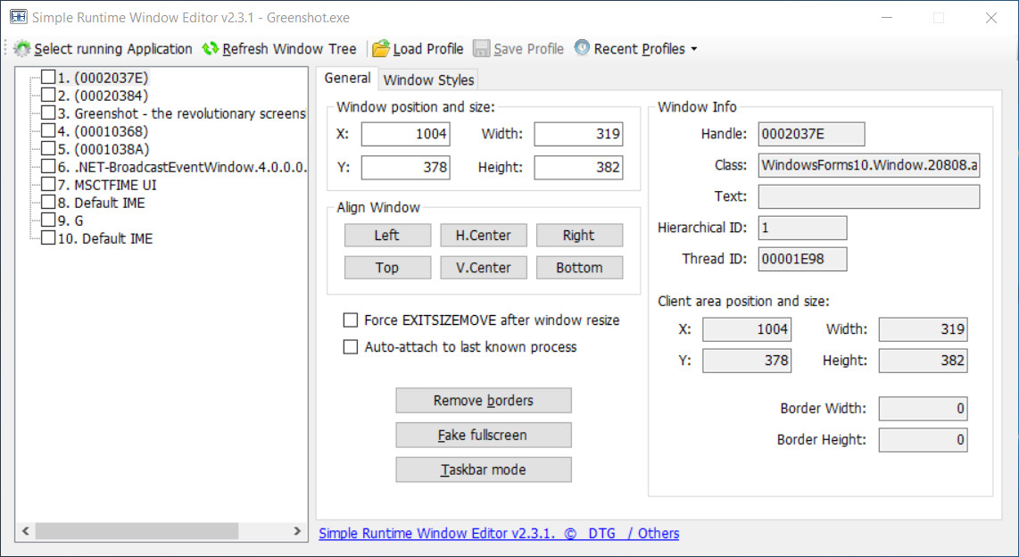Click the green Refresh Window Tree arrows icon
The width and height of the screenshot is (1019, 557).
210,48
